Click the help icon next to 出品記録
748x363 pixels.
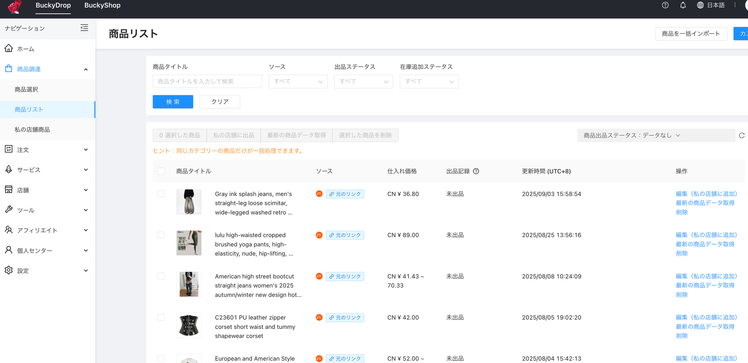(476, 171)
